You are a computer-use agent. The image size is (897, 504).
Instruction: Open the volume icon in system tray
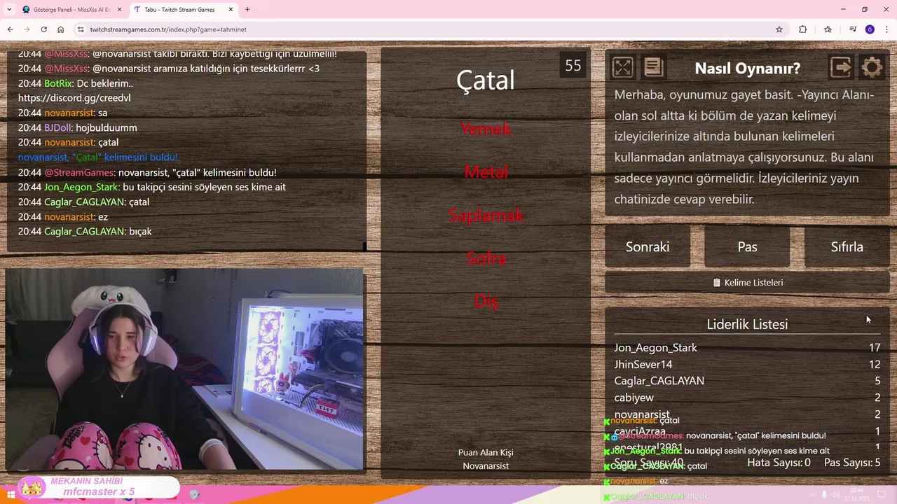tap(835, 495)
